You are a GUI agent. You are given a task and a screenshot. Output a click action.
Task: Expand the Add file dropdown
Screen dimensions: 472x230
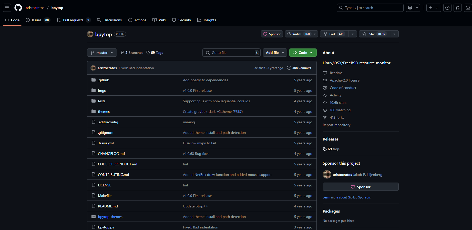[275, 53]
